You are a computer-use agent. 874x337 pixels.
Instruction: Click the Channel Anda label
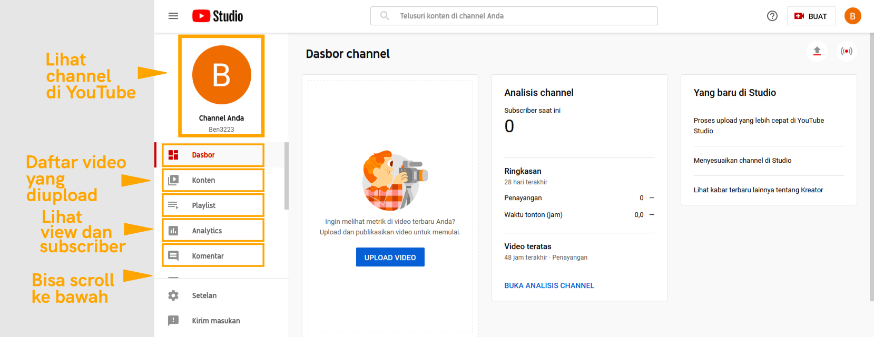click(x=221, y=118)
